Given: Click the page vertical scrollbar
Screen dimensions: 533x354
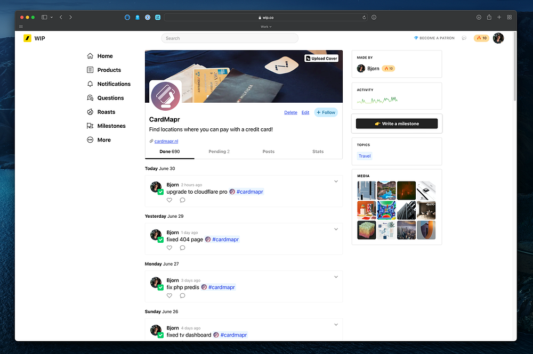Looking at the screenshot, I should pyautogui.click(x=515, y=67).
